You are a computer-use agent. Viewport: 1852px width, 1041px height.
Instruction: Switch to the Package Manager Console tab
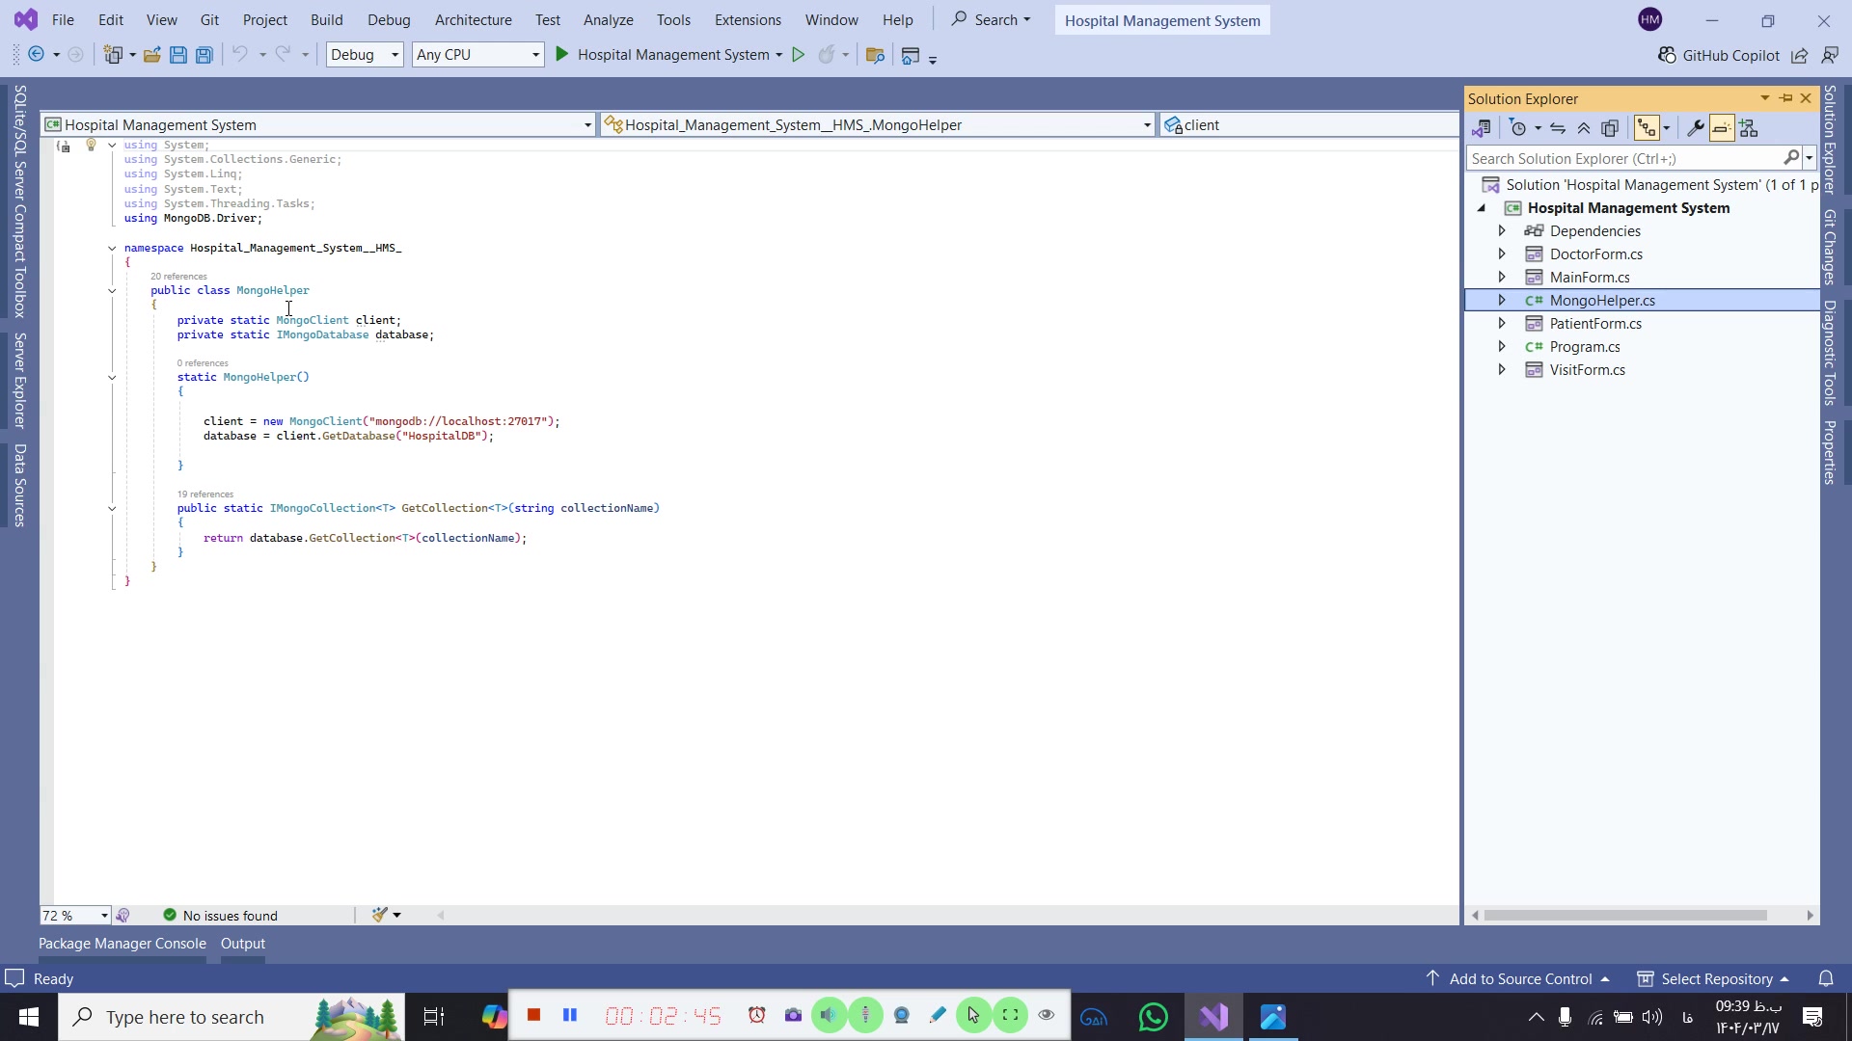tap(122, 944)
